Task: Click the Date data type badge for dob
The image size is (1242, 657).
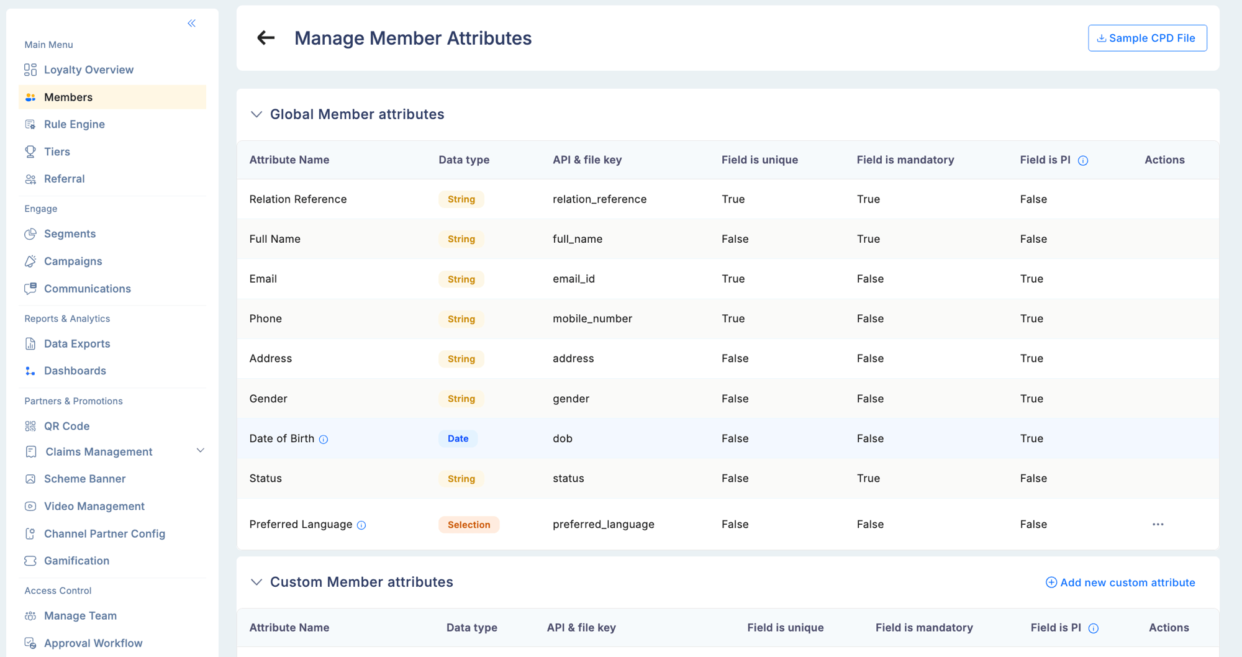Action: (458, 438)
